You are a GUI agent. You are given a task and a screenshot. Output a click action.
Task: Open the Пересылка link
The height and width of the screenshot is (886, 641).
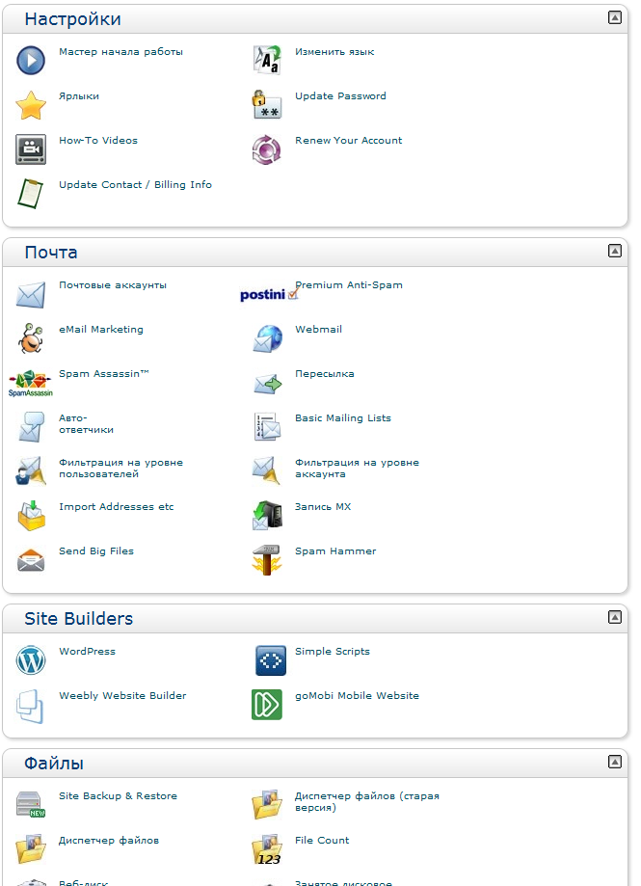[325, 374]
